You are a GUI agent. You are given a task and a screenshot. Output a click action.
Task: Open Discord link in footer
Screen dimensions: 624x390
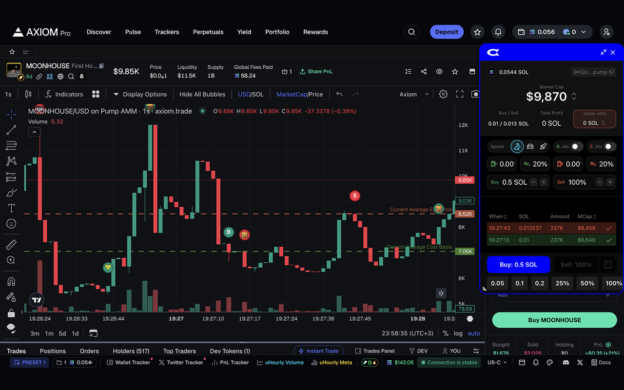click(565, 363)
